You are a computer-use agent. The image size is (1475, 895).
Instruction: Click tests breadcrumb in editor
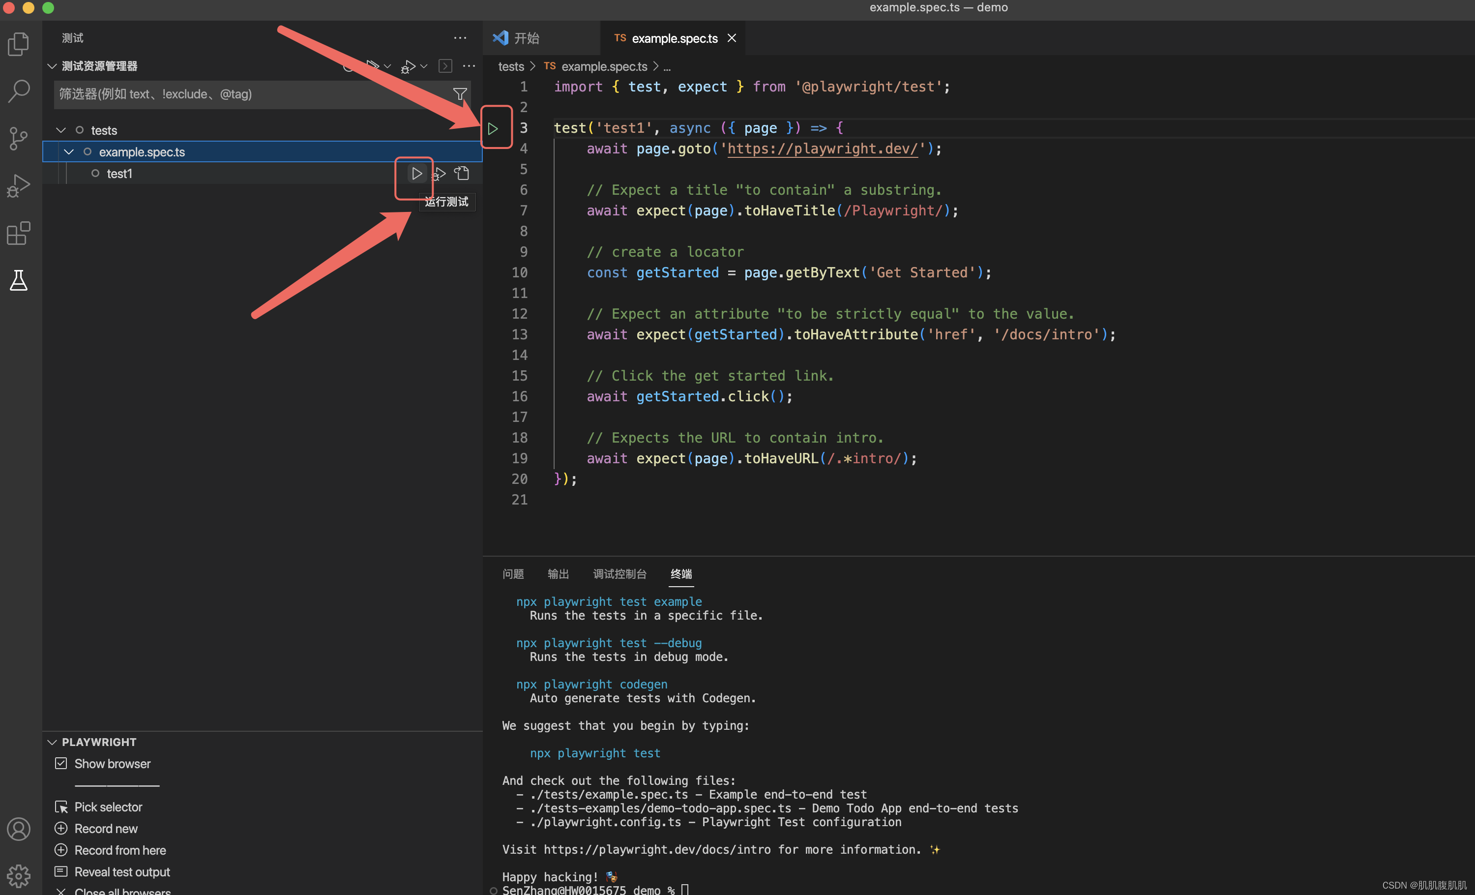[511, 66]
